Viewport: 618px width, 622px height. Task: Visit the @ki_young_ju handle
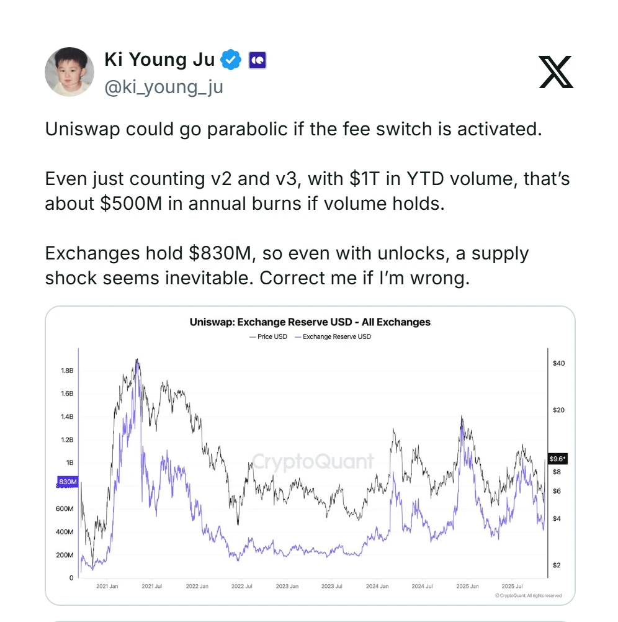coord(164,87)
